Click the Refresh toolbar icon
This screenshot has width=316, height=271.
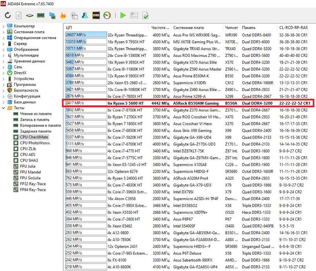pos(8,15)
